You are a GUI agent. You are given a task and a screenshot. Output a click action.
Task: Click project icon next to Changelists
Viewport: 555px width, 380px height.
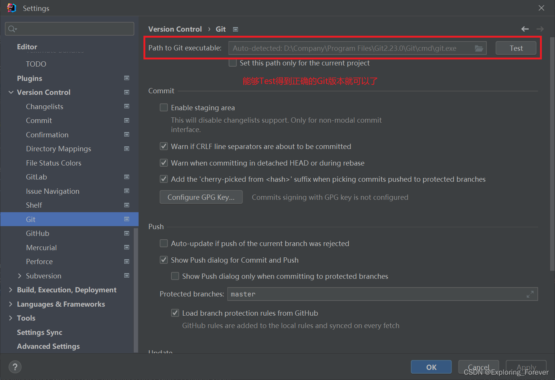coord(127,106)
